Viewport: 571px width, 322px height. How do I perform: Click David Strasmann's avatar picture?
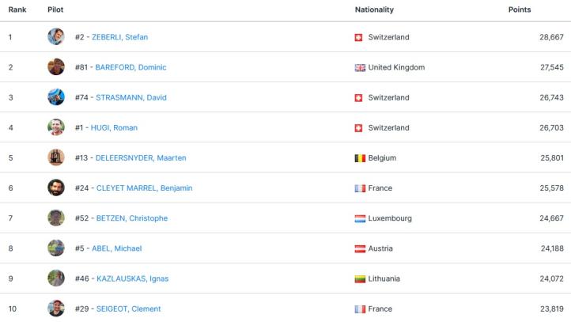[55, 97]
